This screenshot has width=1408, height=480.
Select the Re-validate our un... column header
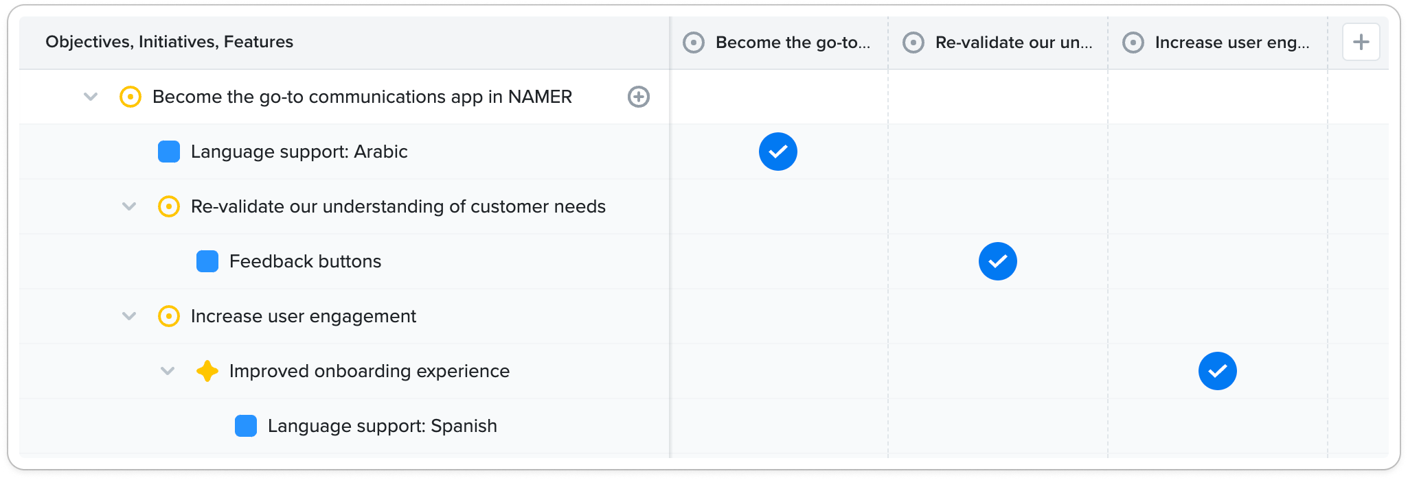point(998,43)
